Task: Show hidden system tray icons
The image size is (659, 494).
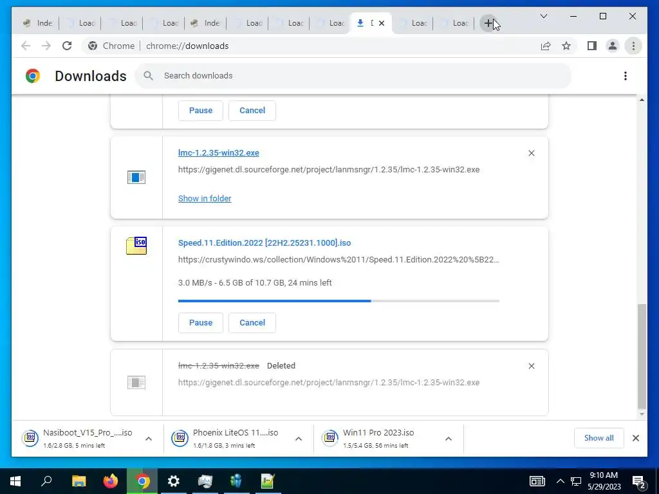Action: point(561,481)
